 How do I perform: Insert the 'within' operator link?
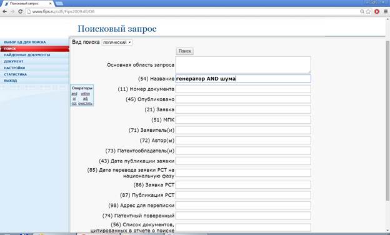click(85, 94)
